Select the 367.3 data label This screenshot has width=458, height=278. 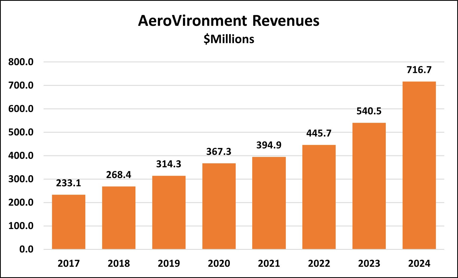219,152
